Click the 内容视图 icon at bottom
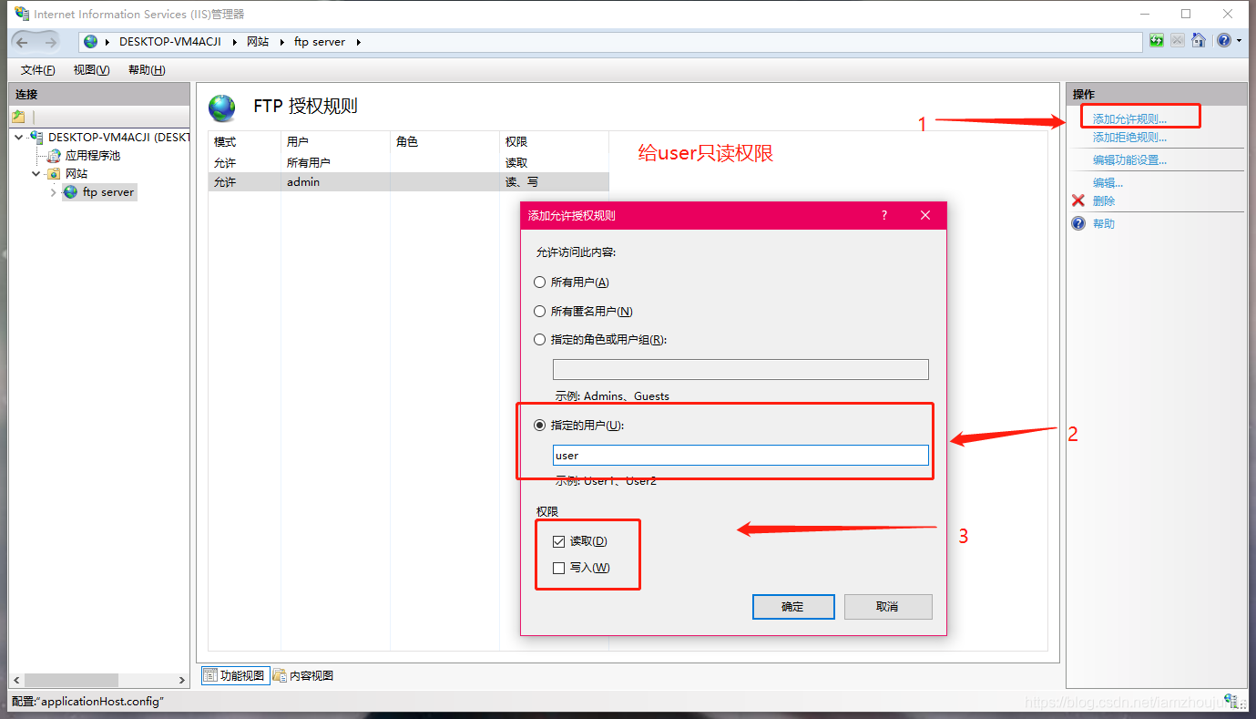 (x=281, y=675)
